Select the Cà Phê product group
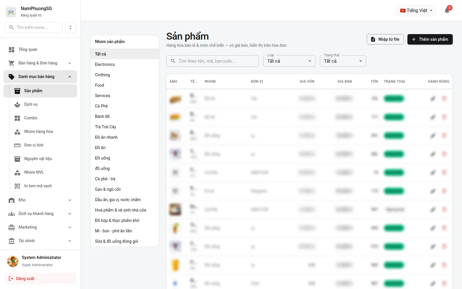The image size is (462, 289). [x=125, y=106]
